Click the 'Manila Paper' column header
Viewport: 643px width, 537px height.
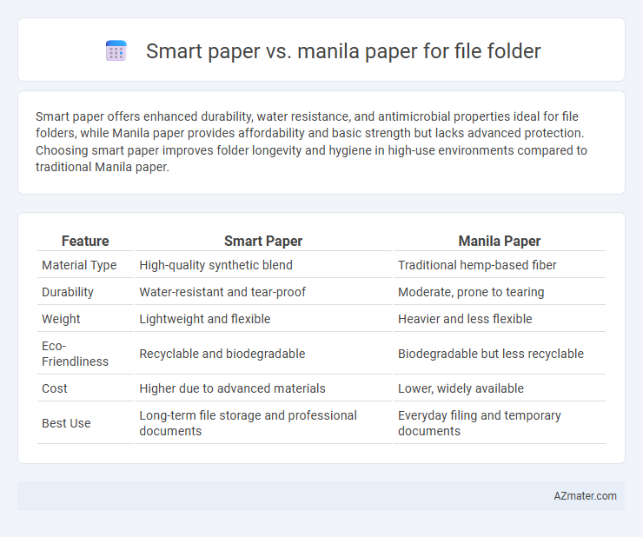(x=500, y=241)
